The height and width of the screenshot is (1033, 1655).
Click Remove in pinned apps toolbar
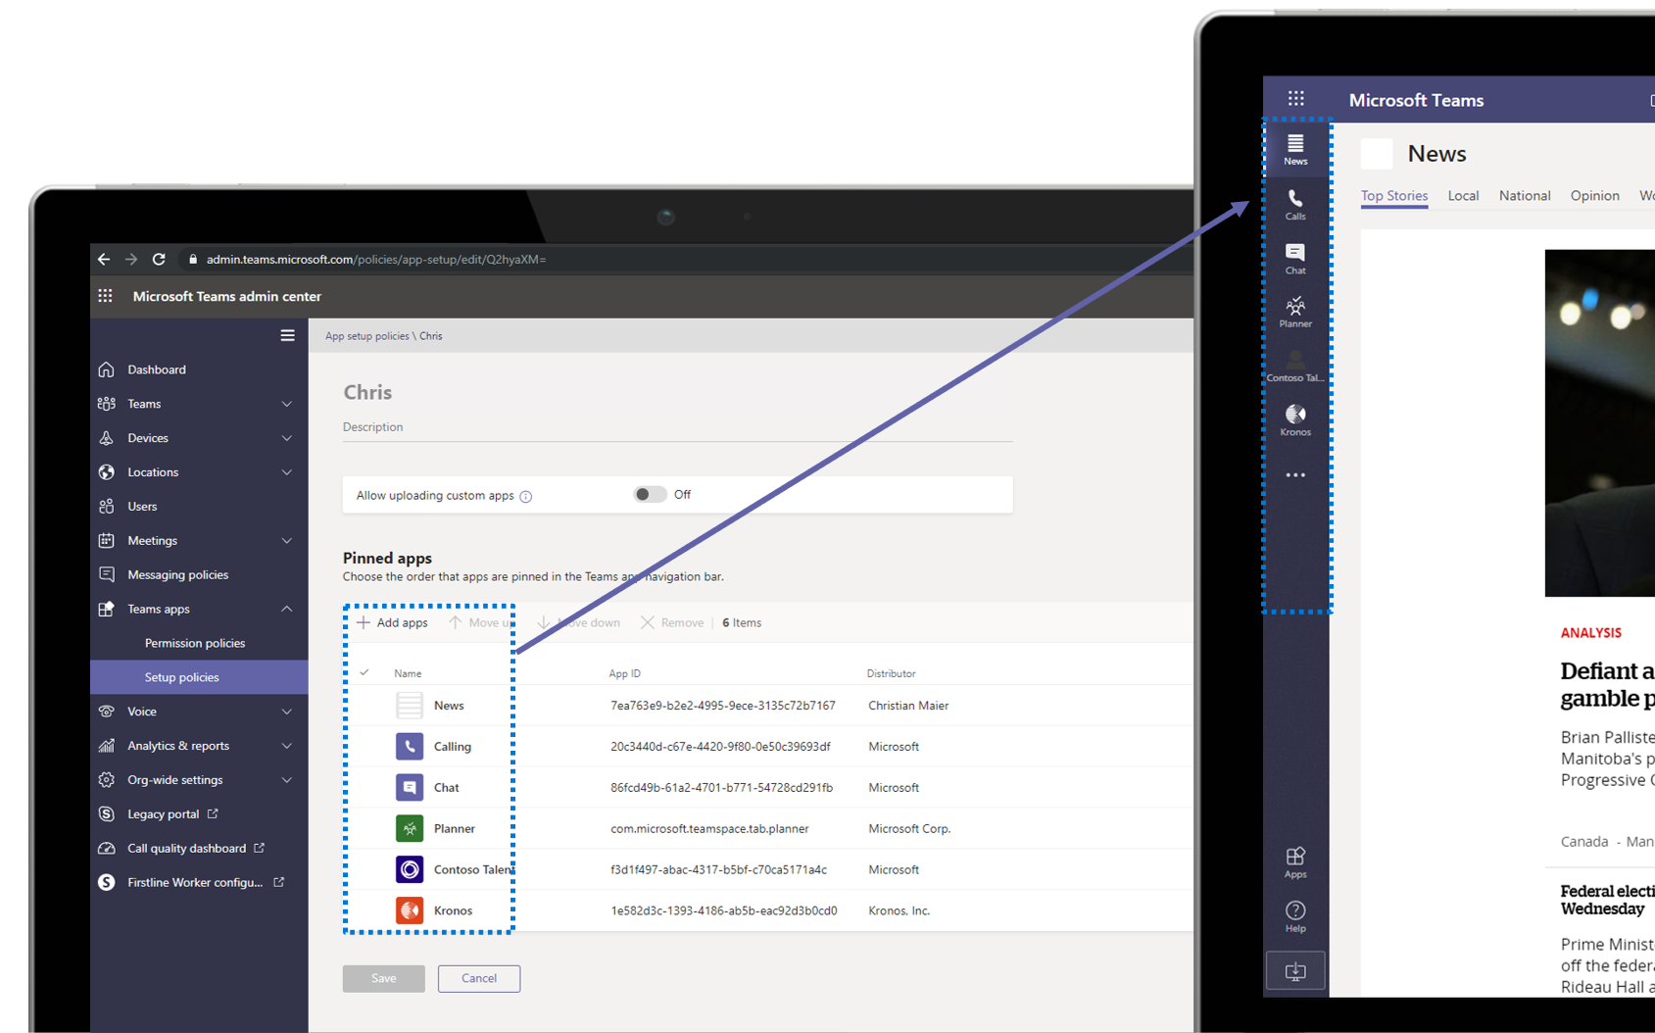(672, 622)
